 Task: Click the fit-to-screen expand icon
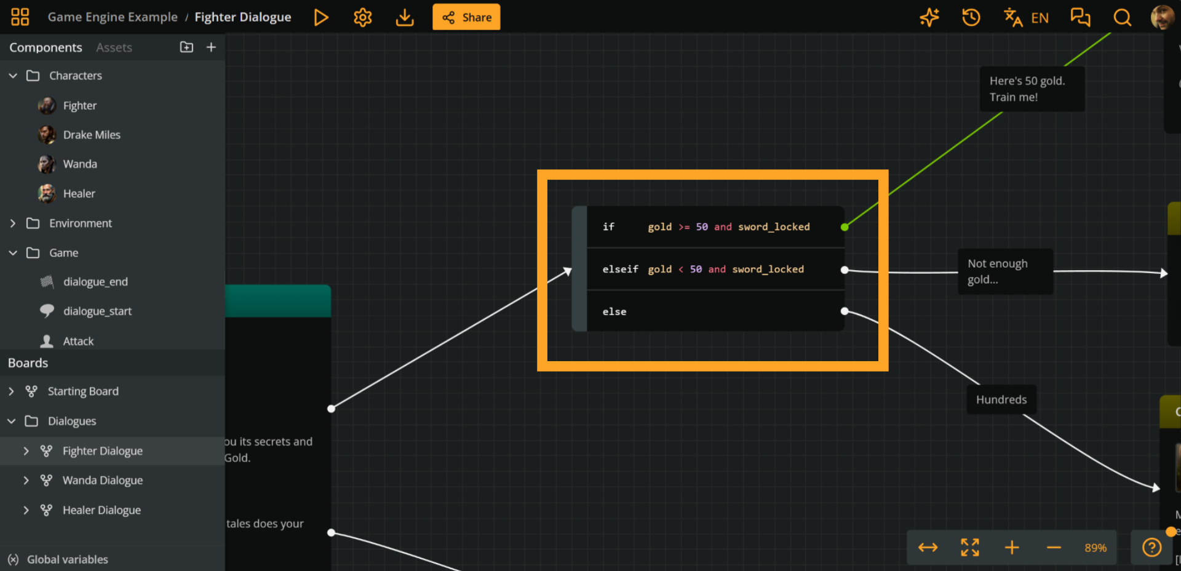click(970, 548)
